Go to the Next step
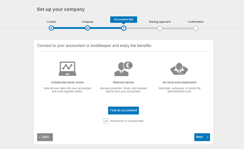Screen dimensions: 244x149 click(x=202, y=137)
